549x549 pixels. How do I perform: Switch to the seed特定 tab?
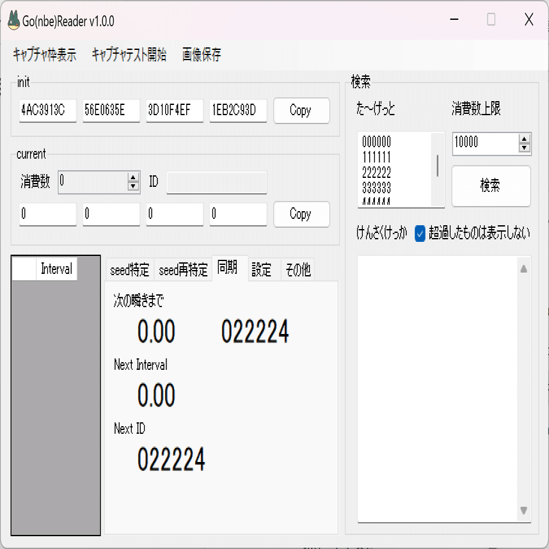click(131, 269)
